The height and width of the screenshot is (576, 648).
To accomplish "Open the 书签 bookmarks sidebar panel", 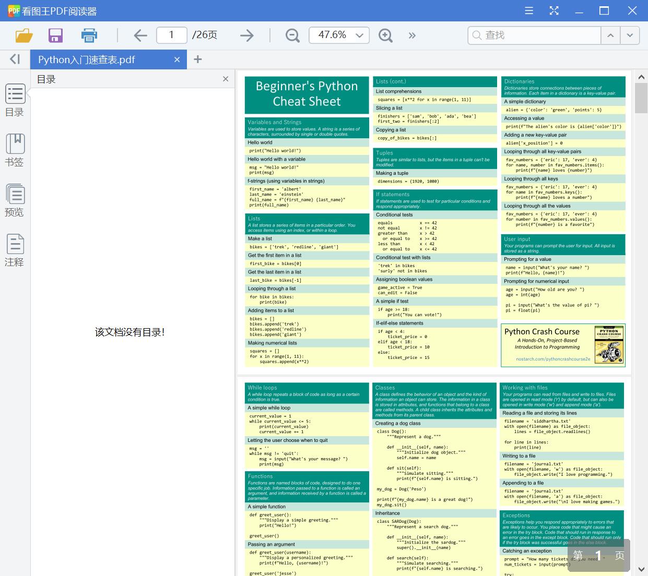I will tap(15, 150).
